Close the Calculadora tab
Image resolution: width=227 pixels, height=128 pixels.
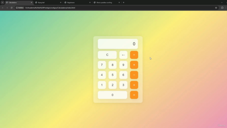pos(32,2)
